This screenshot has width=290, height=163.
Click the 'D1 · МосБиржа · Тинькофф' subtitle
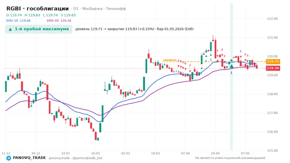(x=100, y=9)
